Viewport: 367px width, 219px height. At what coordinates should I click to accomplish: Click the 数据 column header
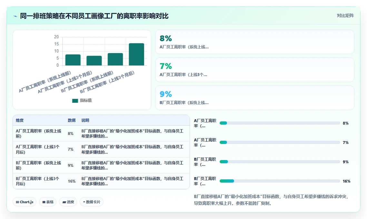point(72,120)
